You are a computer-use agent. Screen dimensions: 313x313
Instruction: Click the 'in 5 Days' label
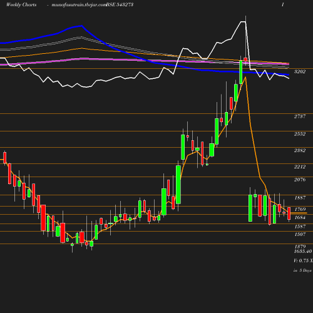(x=302, y=270)
